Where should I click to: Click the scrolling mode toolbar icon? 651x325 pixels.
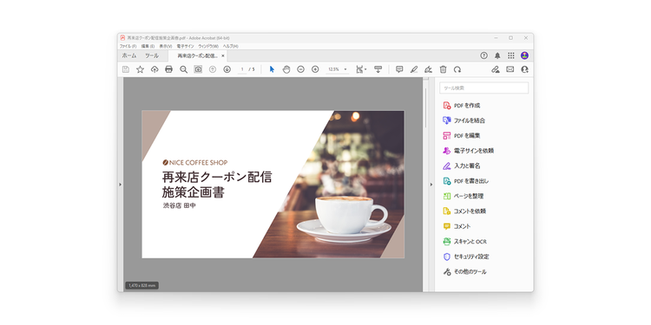point(378,69)
